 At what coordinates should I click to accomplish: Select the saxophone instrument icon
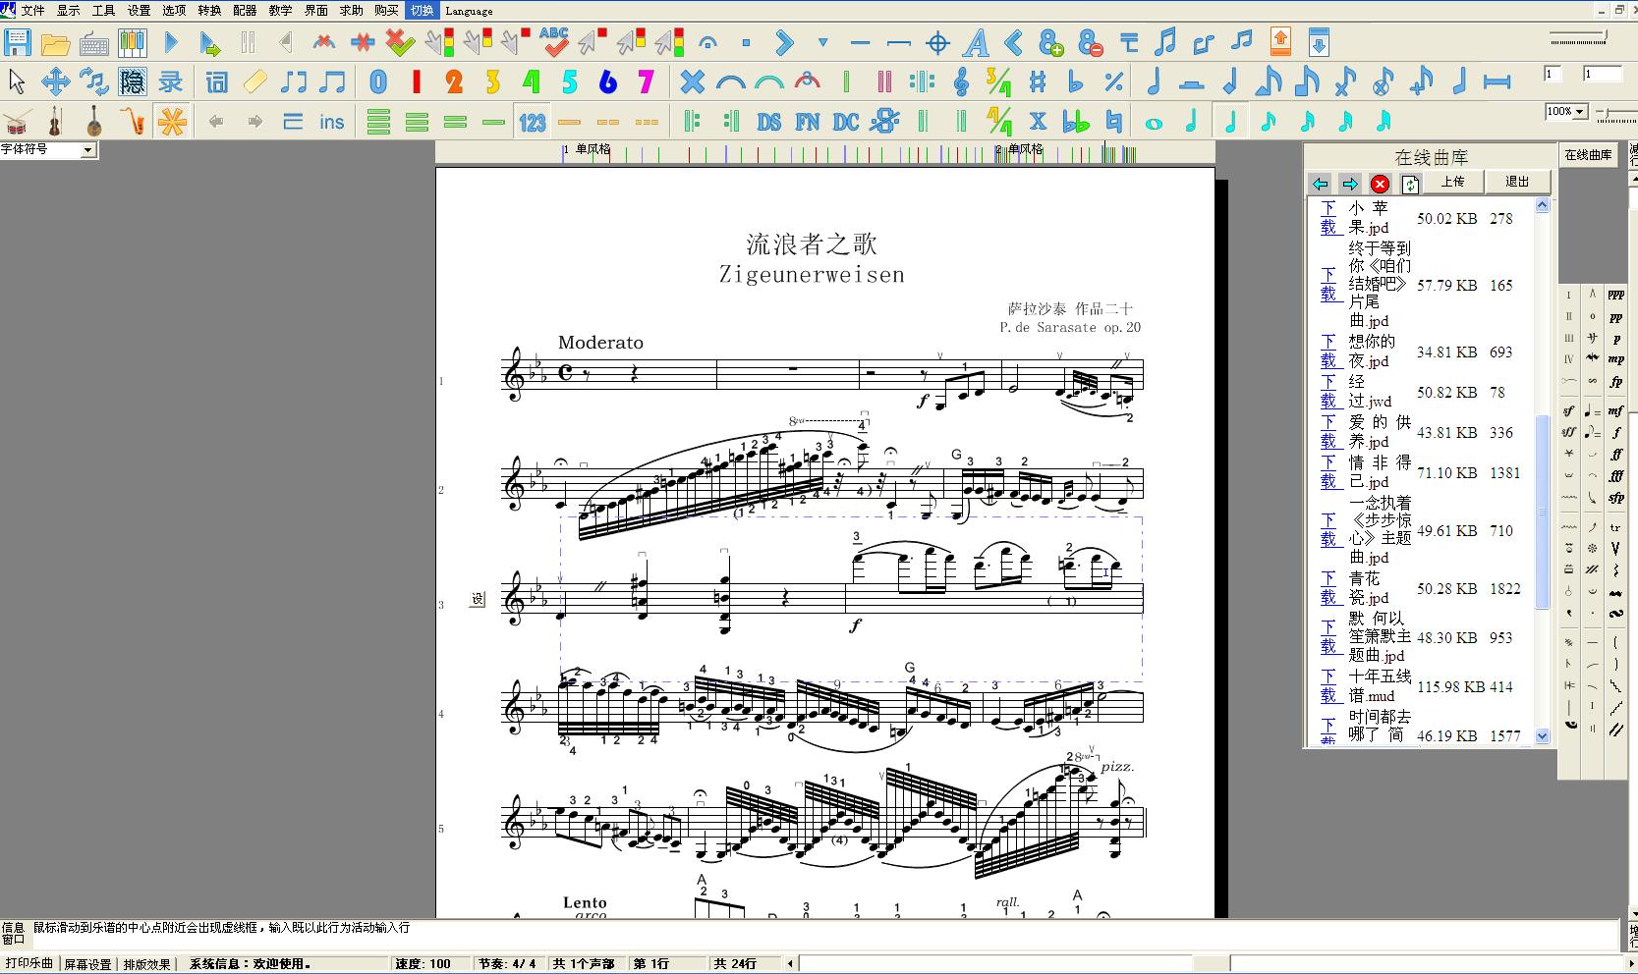click(133, 122)
